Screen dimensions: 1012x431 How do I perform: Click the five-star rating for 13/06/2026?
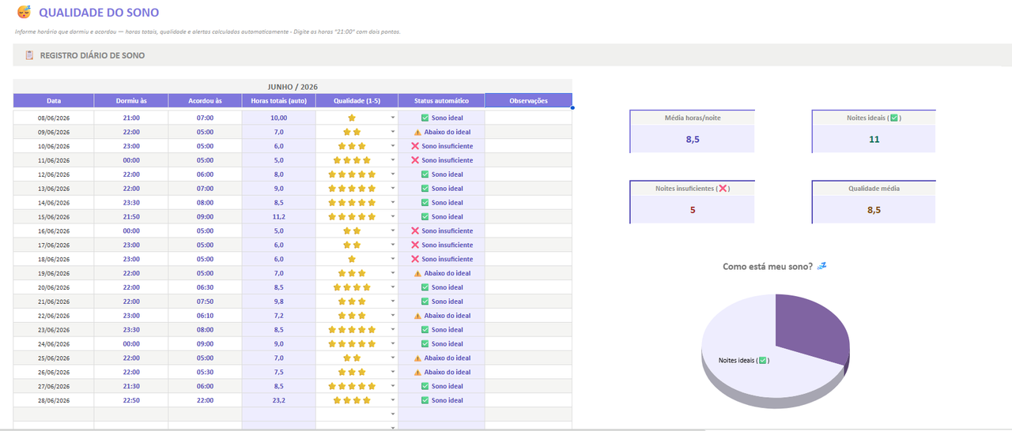point(352,189)
